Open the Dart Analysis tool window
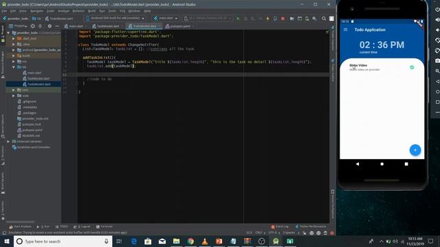Viewport: 440px width, 247px height. tap(20, 226)
